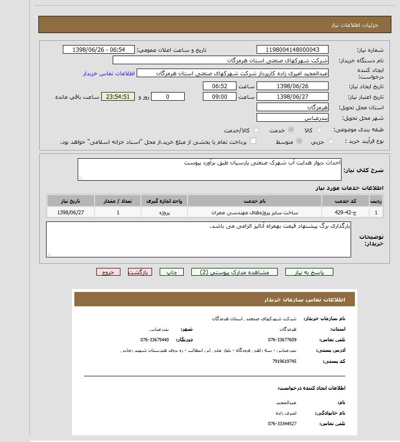
Task: Click the شرح کلی نیاز text area
Action: pos(210,169)
